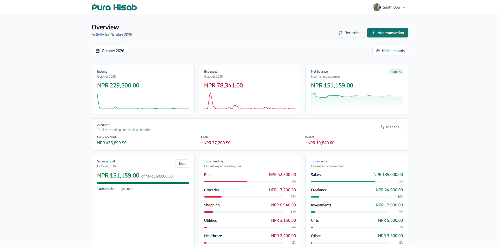Click the plus icon on Add transaction
Image resolution: width=500 pixels, height=247 pixels.
coord(373,33)
